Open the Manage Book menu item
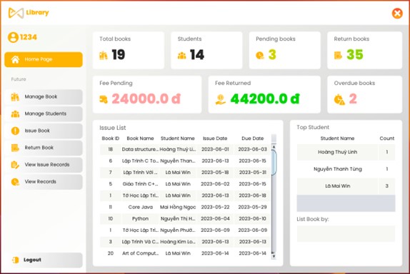The width and height of the screenshot is (410, 274). click(44, 97)
